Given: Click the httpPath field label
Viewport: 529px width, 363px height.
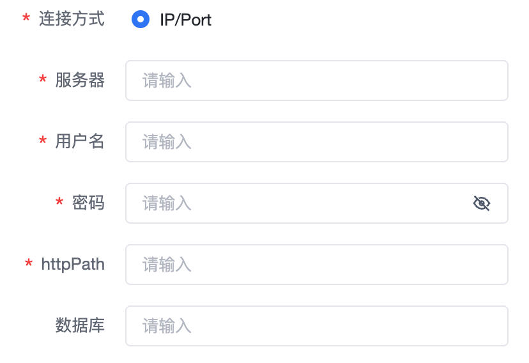Looking at the screenshot, I should click(x=73, y=264).
